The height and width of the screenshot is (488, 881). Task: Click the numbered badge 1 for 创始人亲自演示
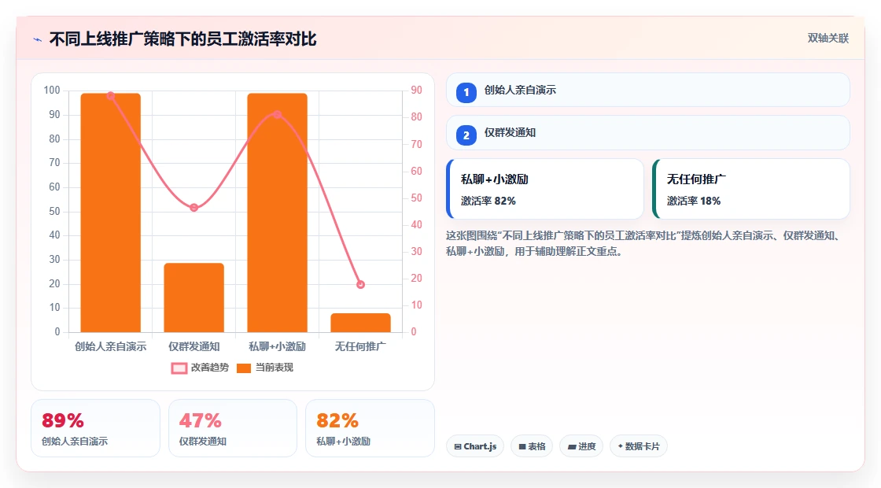pos(466,92)
